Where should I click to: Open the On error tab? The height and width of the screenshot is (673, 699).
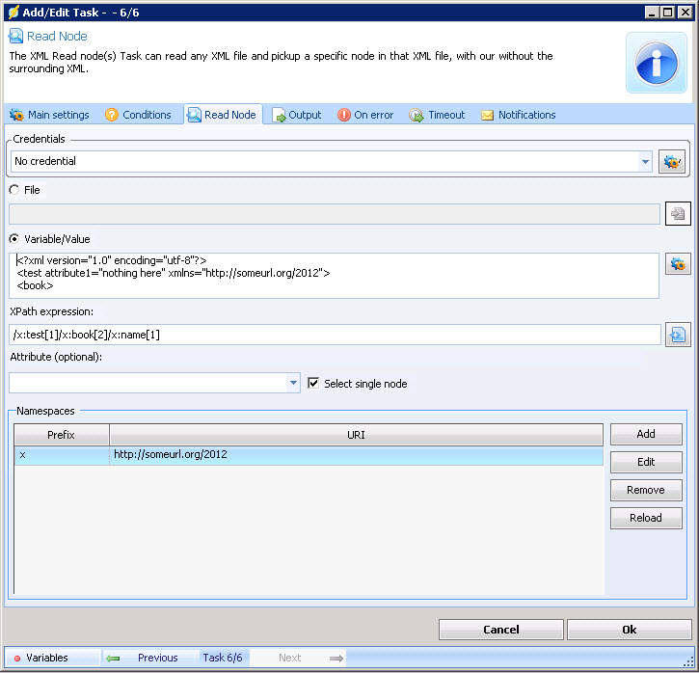click(364, 115)
